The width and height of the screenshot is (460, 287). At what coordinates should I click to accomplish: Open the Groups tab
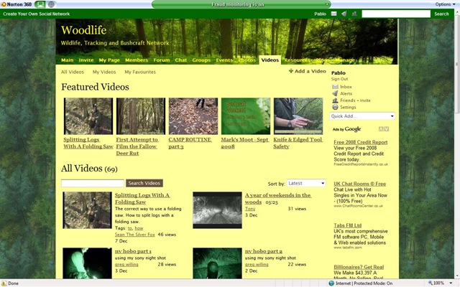click(x=201, y=60)
